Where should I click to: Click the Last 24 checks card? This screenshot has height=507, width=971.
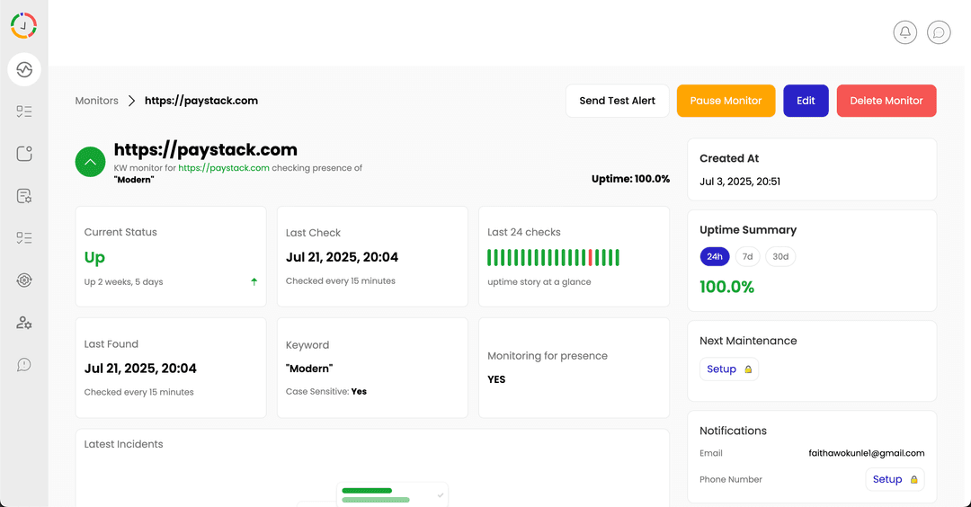pyautogui.click(x=574, y=256)
